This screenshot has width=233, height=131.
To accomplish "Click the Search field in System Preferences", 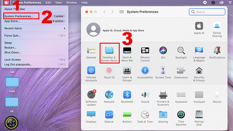I will (207, 12).
